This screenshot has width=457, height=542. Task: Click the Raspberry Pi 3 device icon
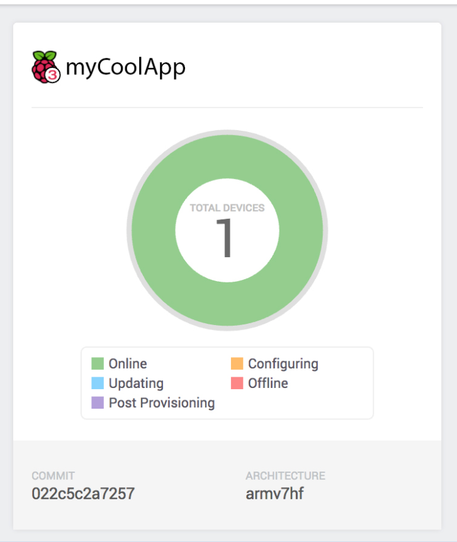pos(45,67)
